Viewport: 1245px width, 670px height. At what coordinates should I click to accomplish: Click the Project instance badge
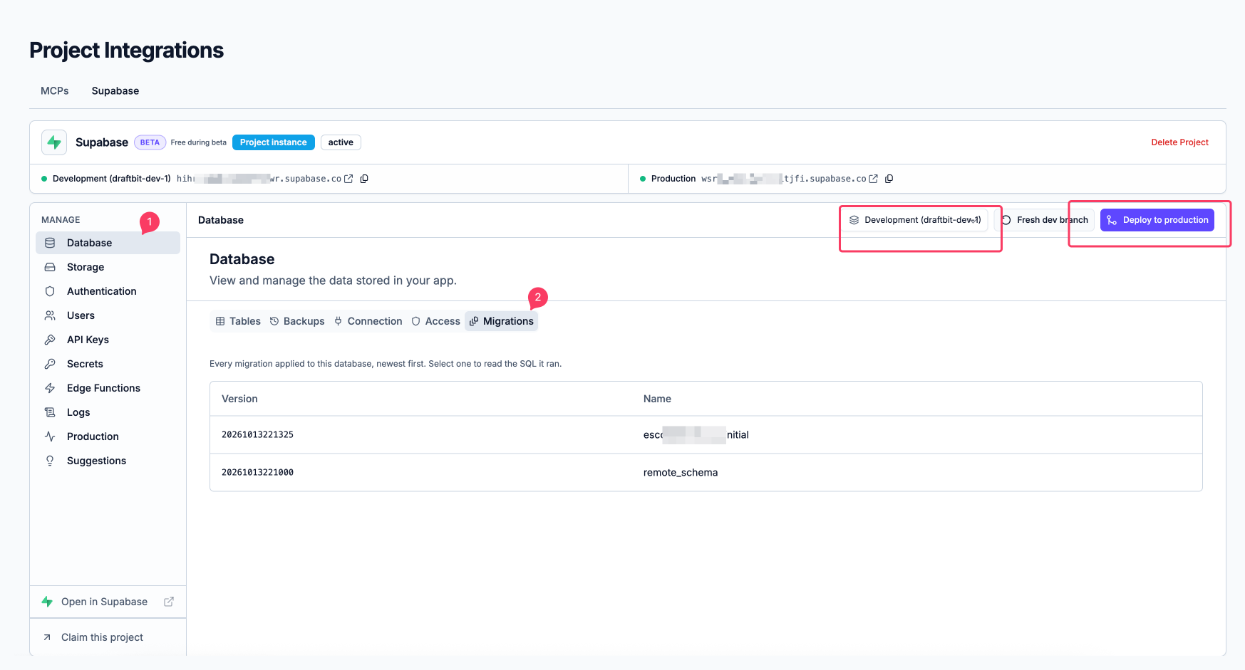pyautogui.click(x=274, y=142)
